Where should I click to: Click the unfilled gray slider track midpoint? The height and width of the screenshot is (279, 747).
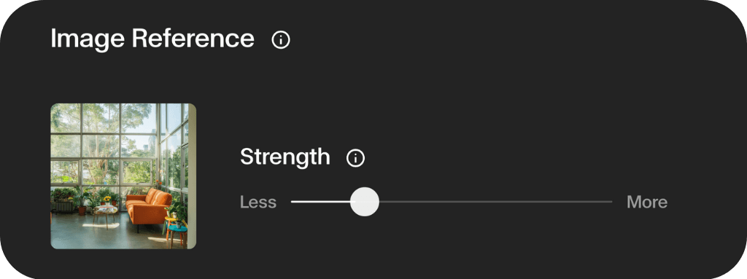click(x=495, y=201)
